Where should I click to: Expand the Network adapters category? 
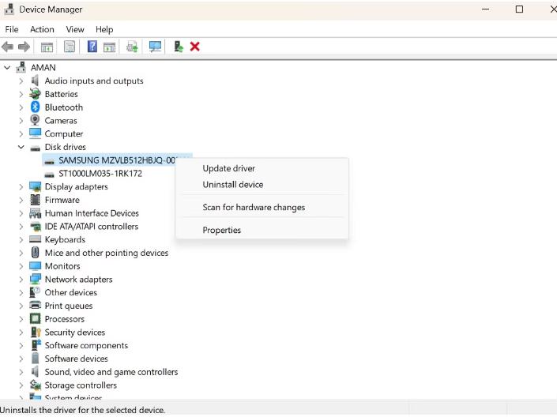(x=21, y=280)
